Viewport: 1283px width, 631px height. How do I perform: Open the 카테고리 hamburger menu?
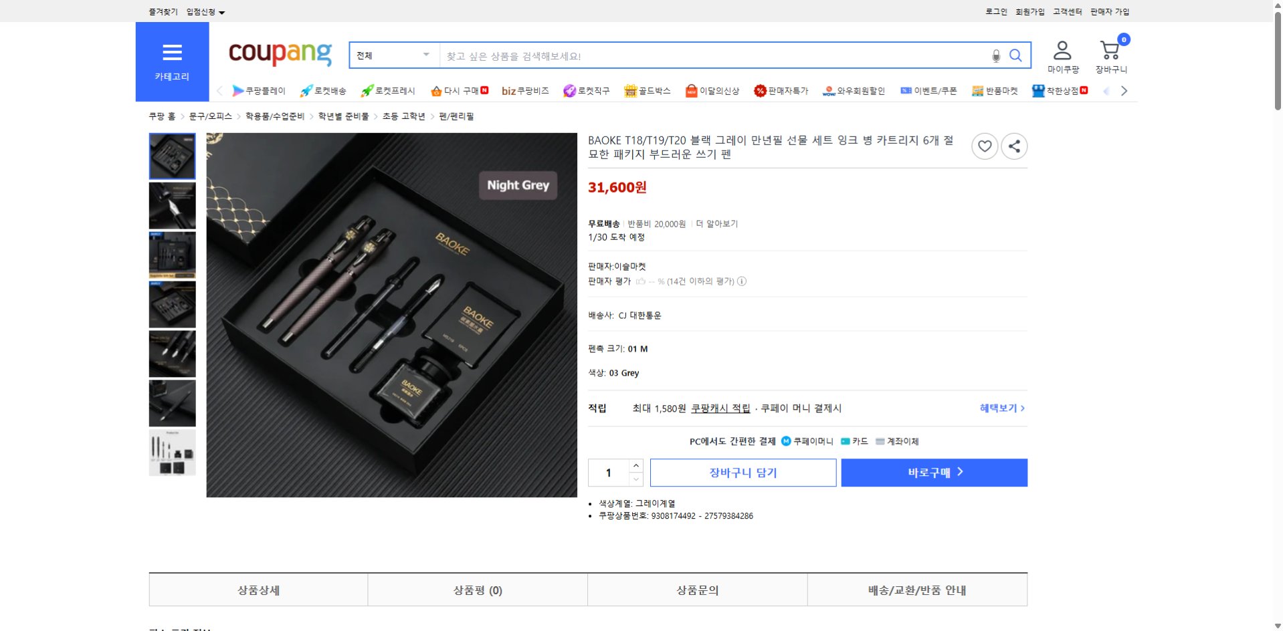click(x=172, y=52)
